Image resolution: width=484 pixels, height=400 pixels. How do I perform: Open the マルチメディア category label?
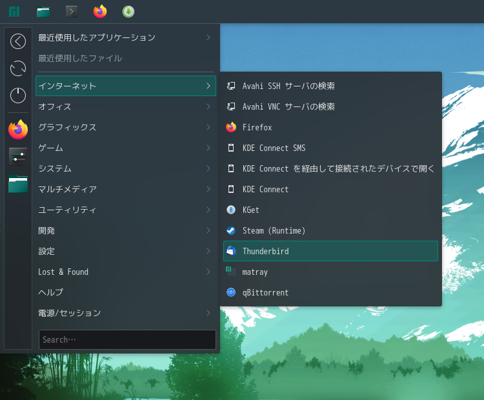(x=67, y=189)
